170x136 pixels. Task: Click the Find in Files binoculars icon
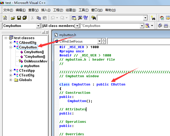click(x=94, y=18)
